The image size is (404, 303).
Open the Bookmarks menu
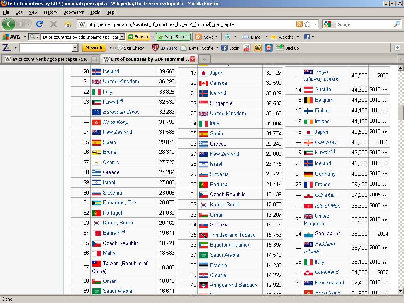coord(73,12)
